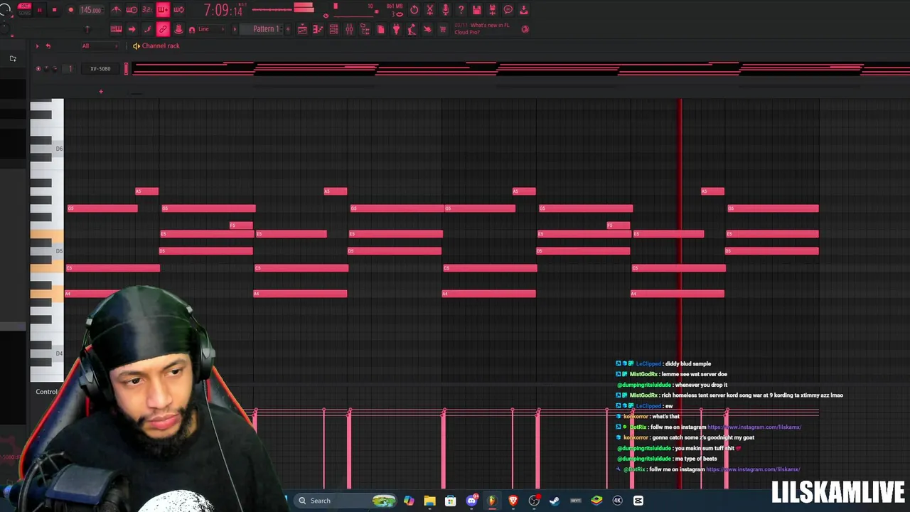Open Discord from the taskbar
Viewport: 910px width, 512px height.
471,501
